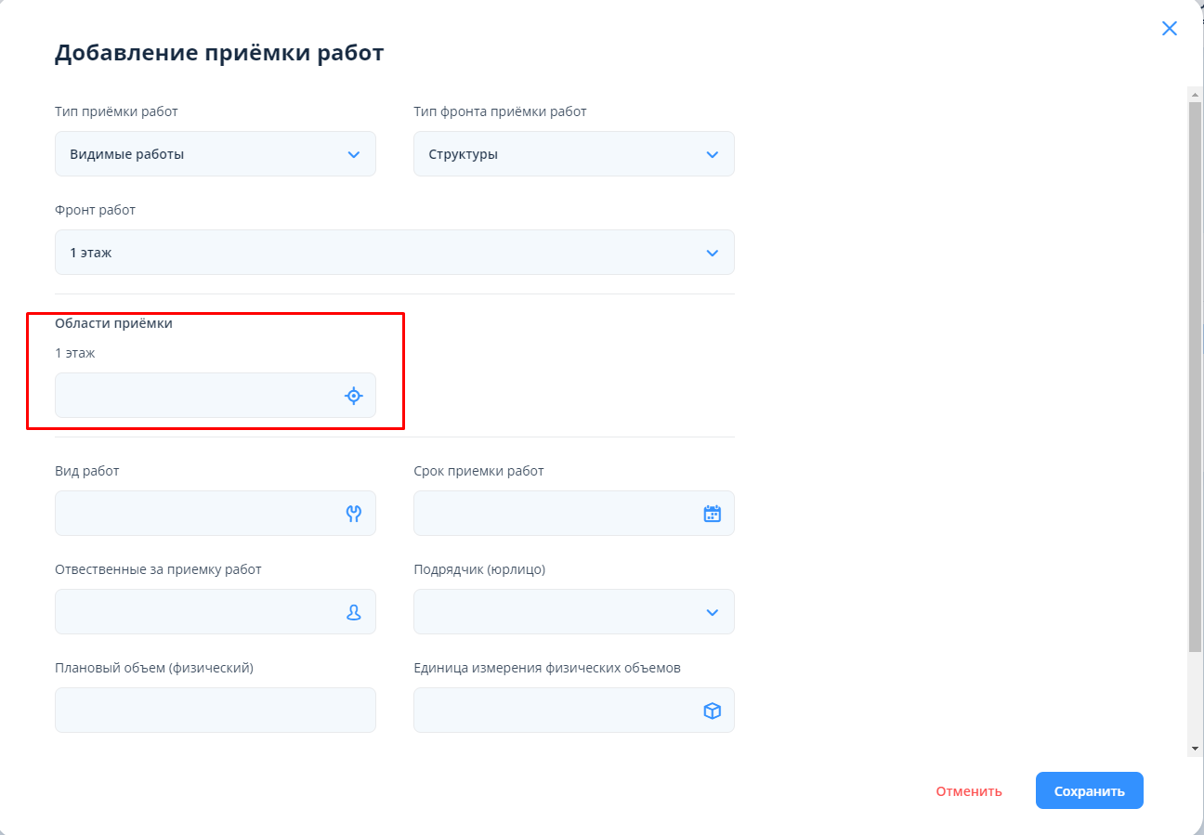Close the dialog with the X icon
Screen dimensions: 1204x835
(1169, 29)
